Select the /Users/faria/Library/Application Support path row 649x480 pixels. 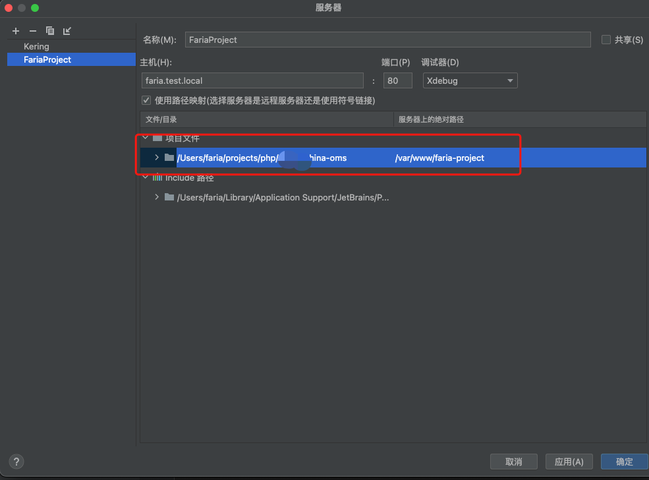point(283,197)
